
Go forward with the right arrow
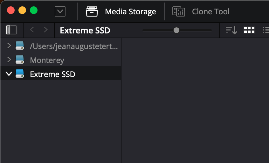click(45, 30)
